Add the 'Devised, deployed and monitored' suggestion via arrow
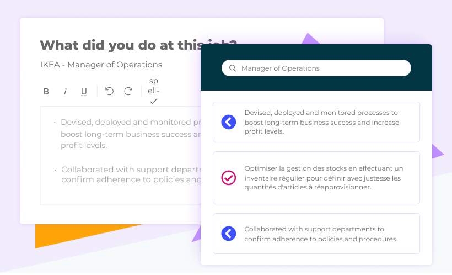Viewport: 452px width, 275px height. [x=229, y=122]
